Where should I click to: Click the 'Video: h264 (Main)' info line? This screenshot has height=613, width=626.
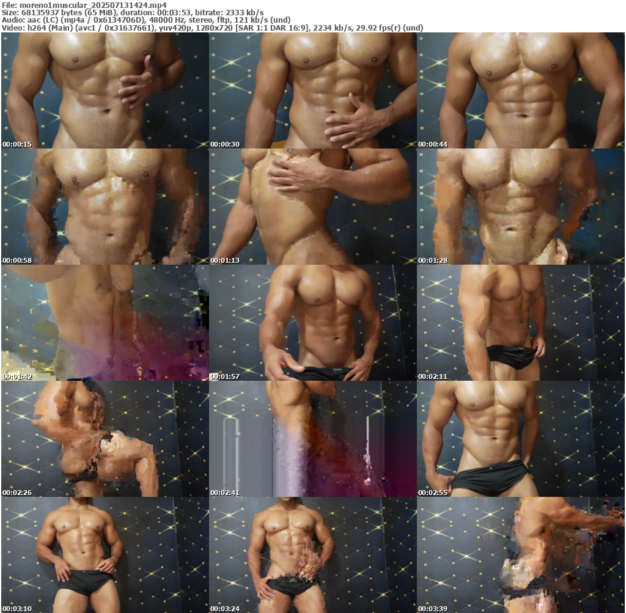[212, 28]
